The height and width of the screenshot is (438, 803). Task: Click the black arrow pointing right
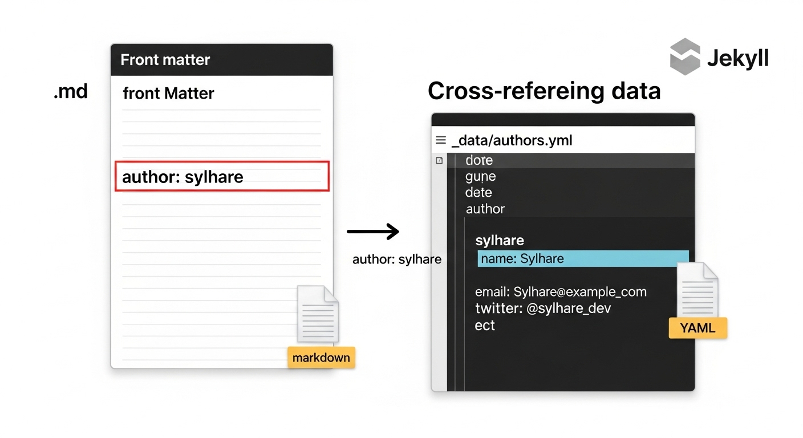374,232
